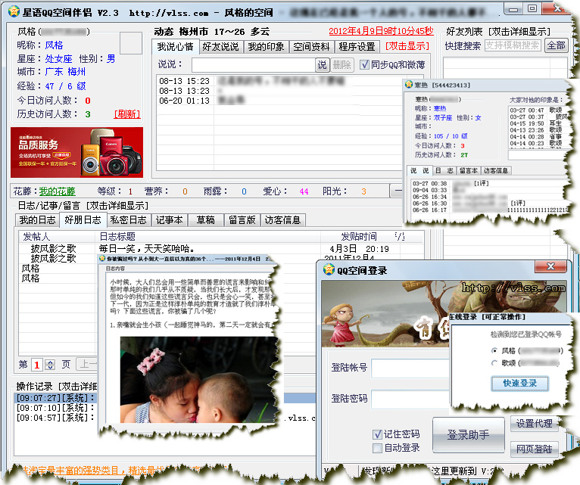Open 访客信息 tab in 寒热 window
The image size is (580, 485).
[x=496, y=170]
